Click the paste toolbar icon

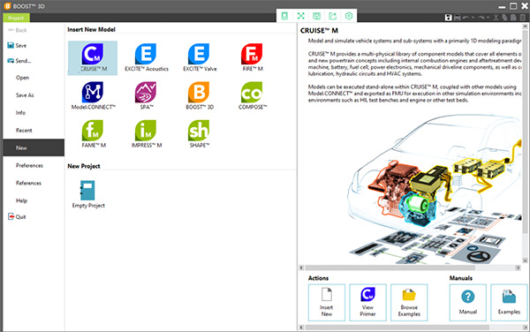(513, 18)
